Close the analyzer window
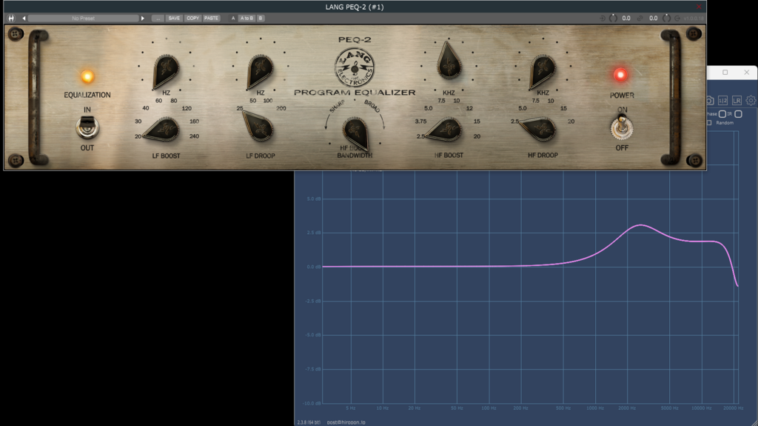 tap(747, 72)
